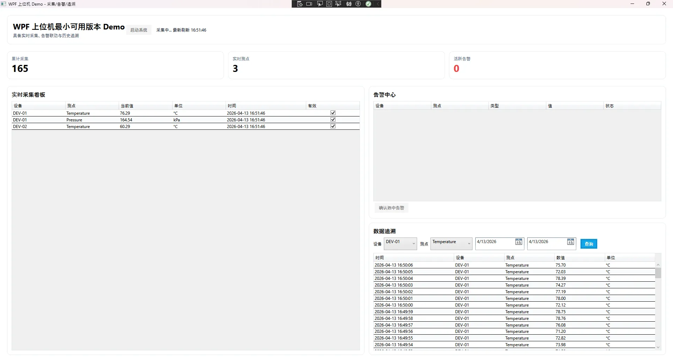673x362 pixels.
Task: Toggle valid checkbox for DEV-02 Temperature row
Action: [333, 126]
